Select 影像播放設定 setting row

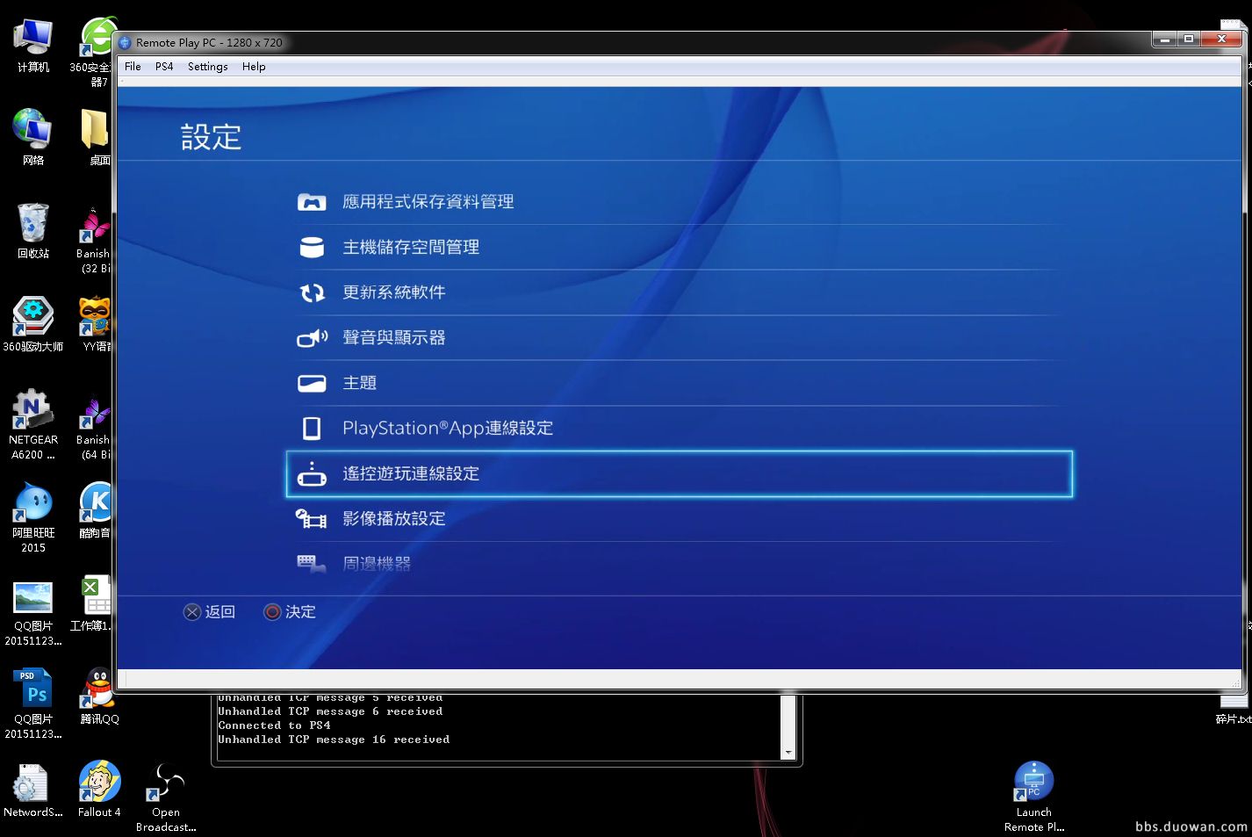click(679, 519)
